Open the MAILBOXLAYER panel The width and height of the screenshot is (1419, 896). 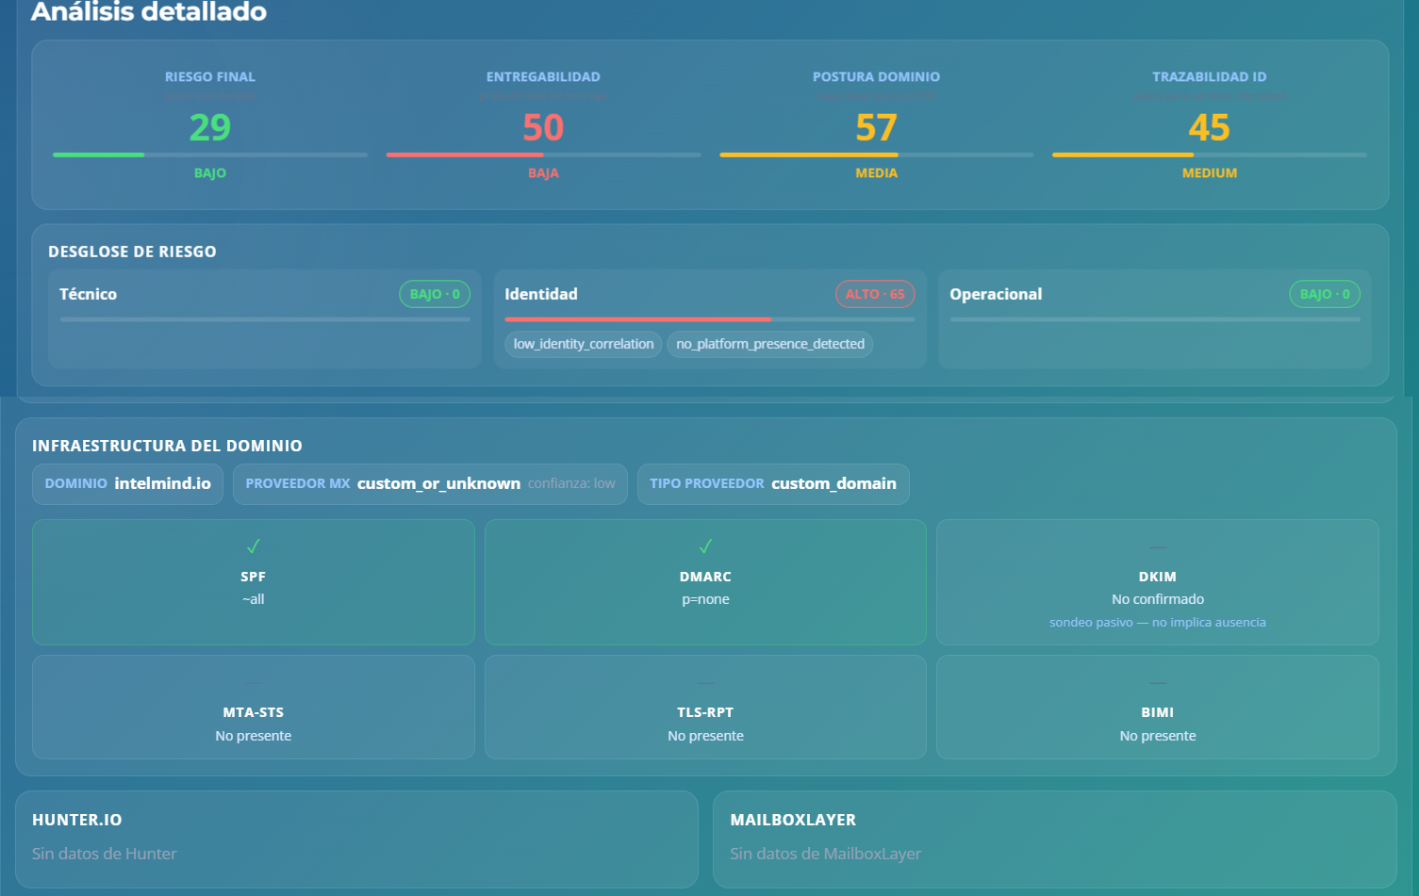click(x=794, y=820)
